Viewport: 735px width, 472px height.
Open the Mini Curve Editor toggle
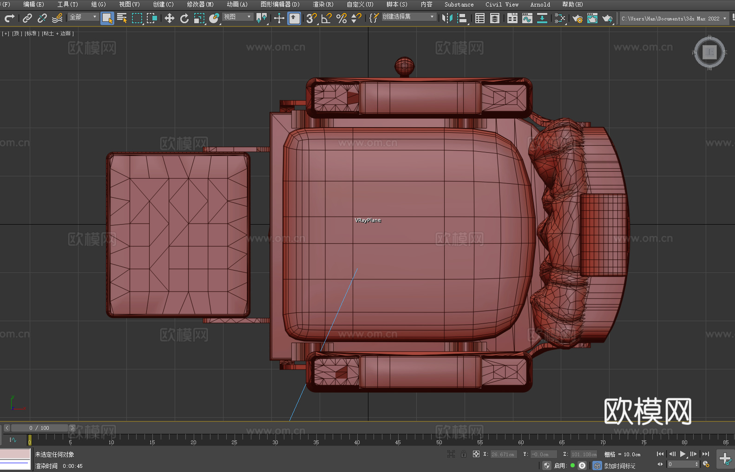(x=13, y=440)
